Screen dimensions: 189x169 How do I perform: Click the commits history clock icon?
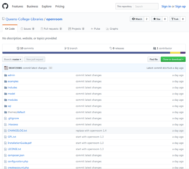tap(18, 48)
